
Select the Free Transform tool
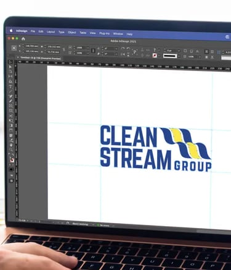[11, 120]
